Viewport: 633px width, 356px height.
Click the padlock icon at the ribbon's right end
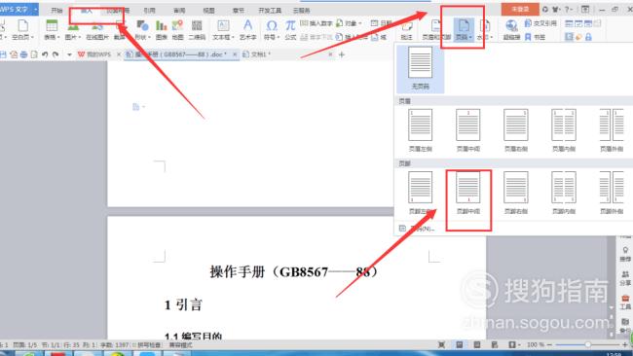[588, 37]
